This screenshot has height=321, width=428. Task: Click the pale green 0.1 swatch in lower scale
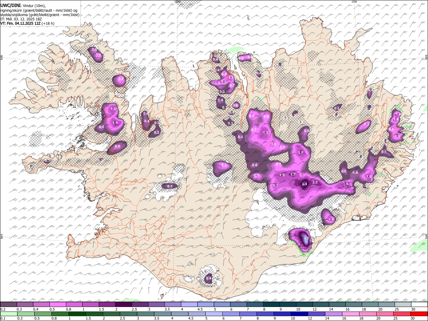9,314
